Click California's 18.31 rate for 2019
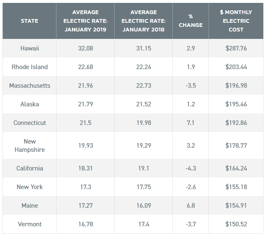Viewport: 267px width, 235px height. click(x=85, y=168)
